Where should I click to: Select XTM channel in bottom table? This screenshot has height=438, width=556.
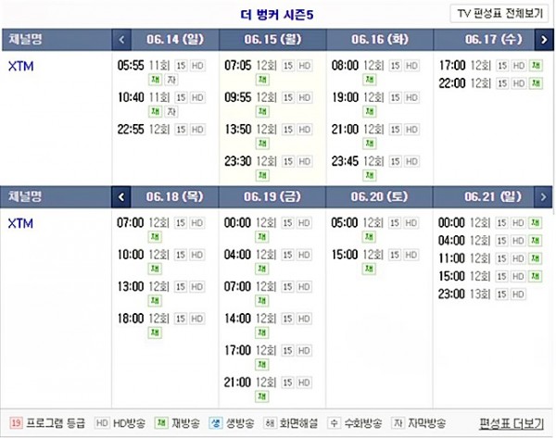[20, 223]
